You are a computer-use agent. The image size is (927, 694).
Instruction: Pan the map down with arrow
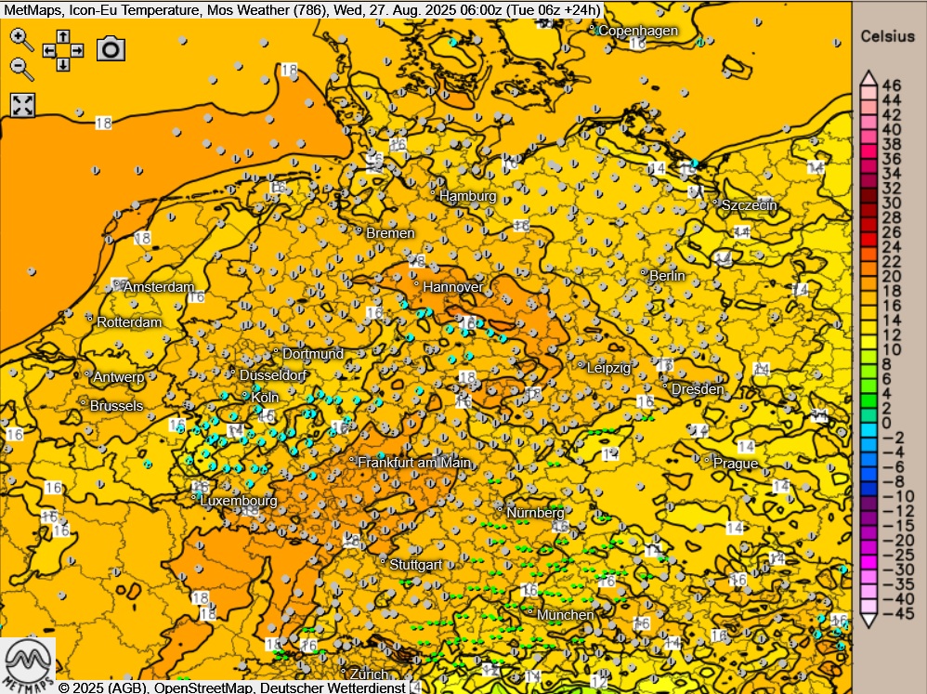pyautogui.click(x=62, y=64)
